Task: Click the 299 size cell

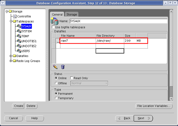Action: (x=130, y=41)
